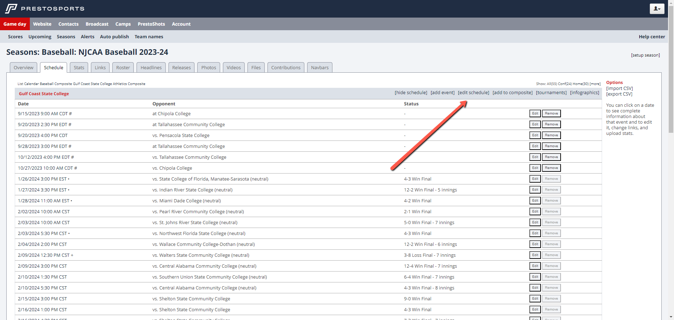Viewport: 674px width, 320px height.
Task: Open the Website menu
Action: pyautogui.click(x=42, y=24)
